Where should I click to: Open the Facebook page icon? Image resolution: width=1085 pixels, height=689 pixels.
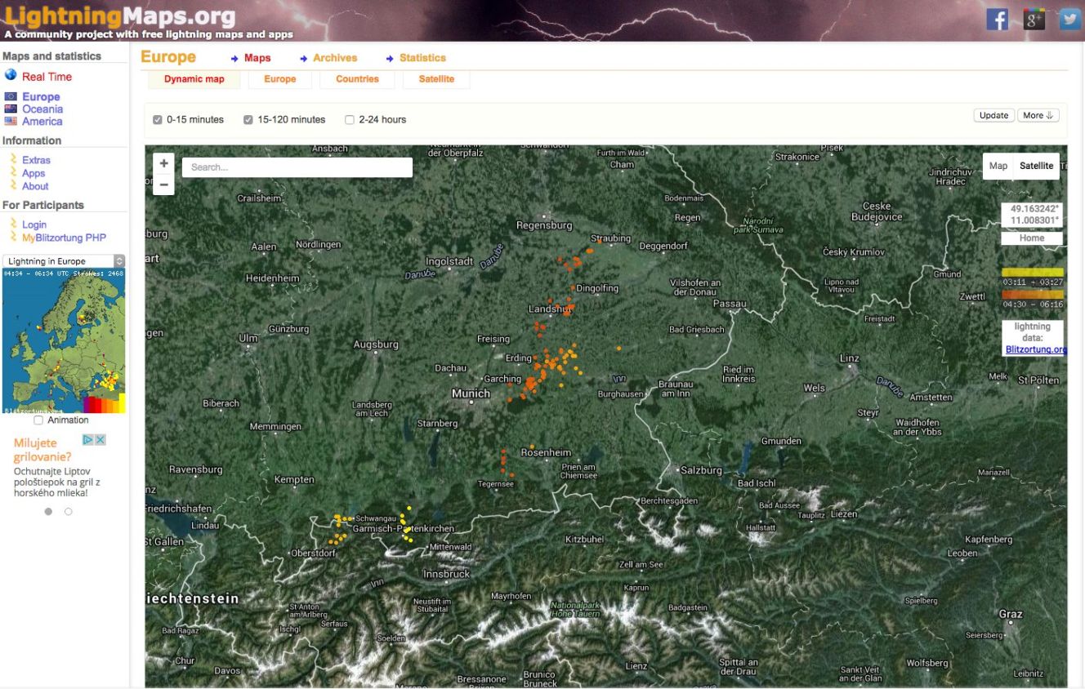tap(997, 19)
